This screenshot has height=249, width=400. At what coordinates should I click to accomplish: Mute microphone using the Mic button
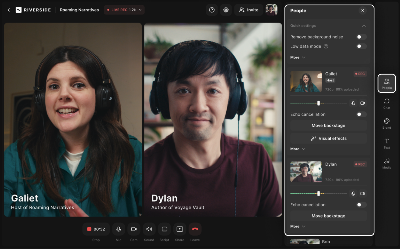point(118,229)
